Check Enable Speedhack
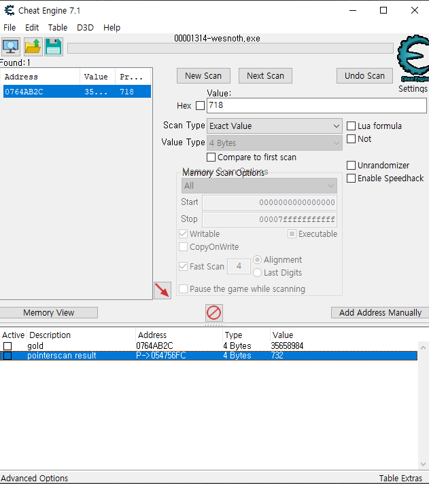 pyautogui.click(x=351, y=178)
